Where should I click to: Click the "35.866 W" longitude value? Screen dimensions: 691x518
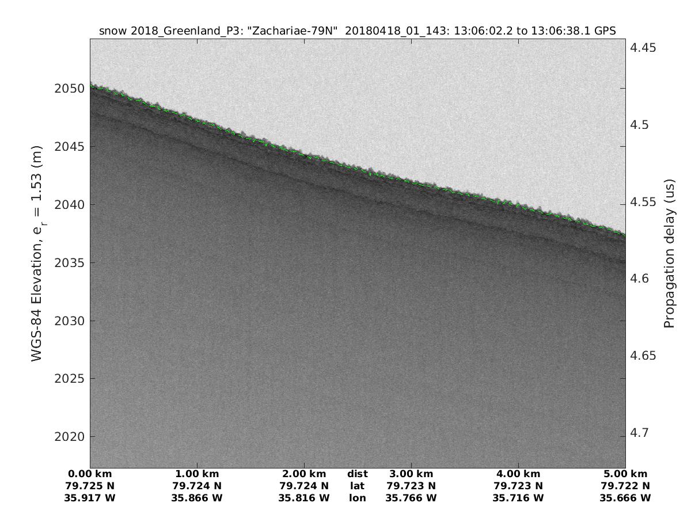(197, 498)
